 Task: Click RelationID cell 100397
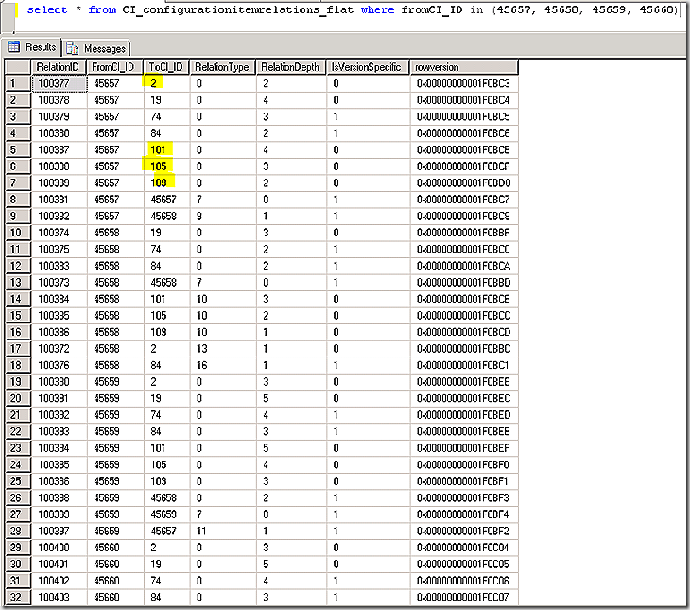(59, 532)
